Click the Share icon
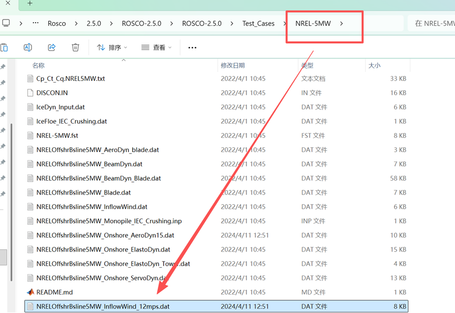The width and height of the screenshot is (455, 313). point(51,47)
